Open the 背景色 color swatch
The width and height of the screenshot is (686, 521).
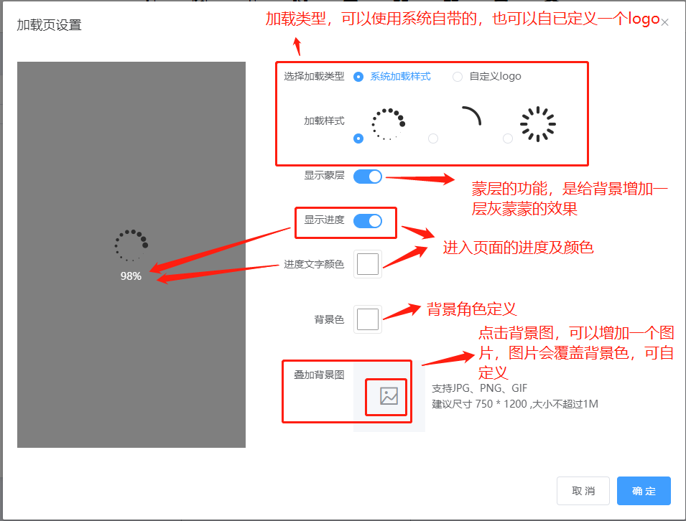coord(368,319)
